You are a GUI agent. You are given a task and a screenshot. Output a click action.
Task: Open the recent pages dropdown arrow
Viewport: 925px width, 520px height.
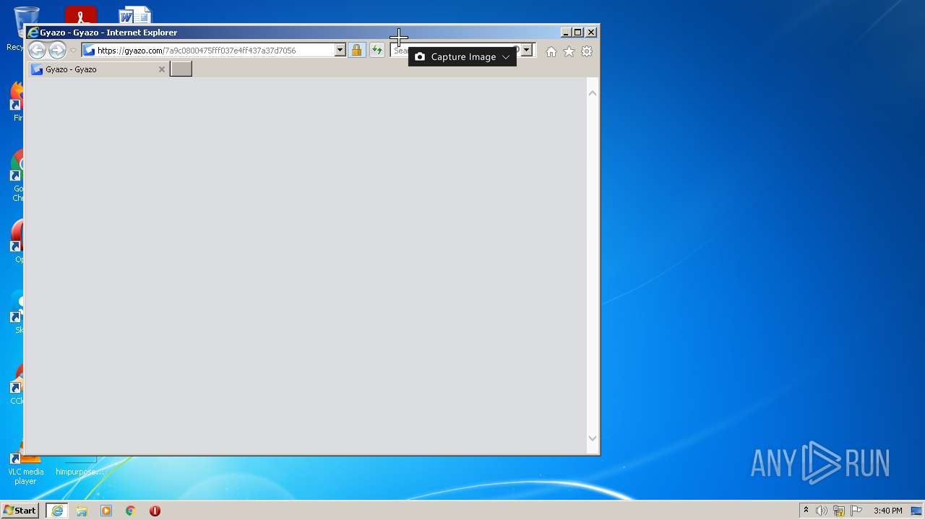[73, 51]
